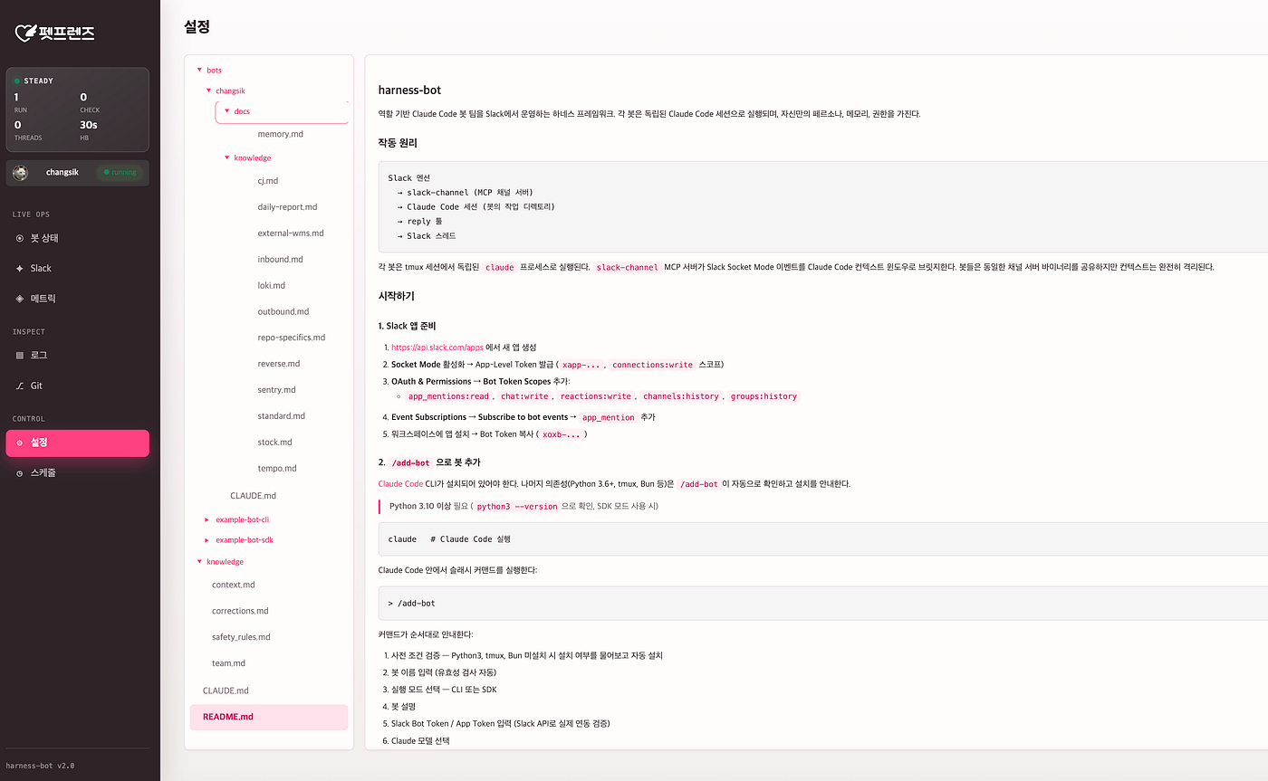Click the 설정 page heading
The height and width of the screenshot is (781, 1268).
pos(197,26)
